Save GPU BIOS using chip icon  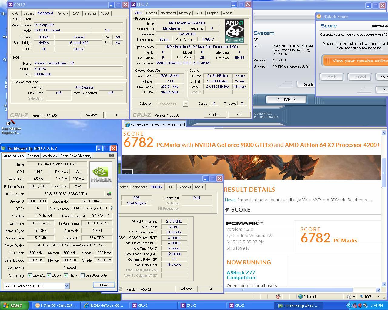click(109, 194)
